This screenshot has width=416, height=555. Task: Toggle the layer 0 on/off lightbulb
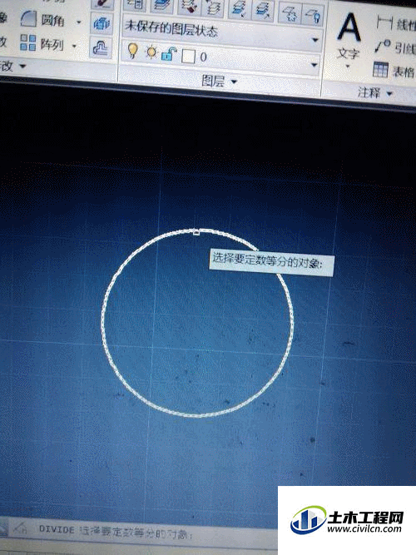tap(133, 50)
